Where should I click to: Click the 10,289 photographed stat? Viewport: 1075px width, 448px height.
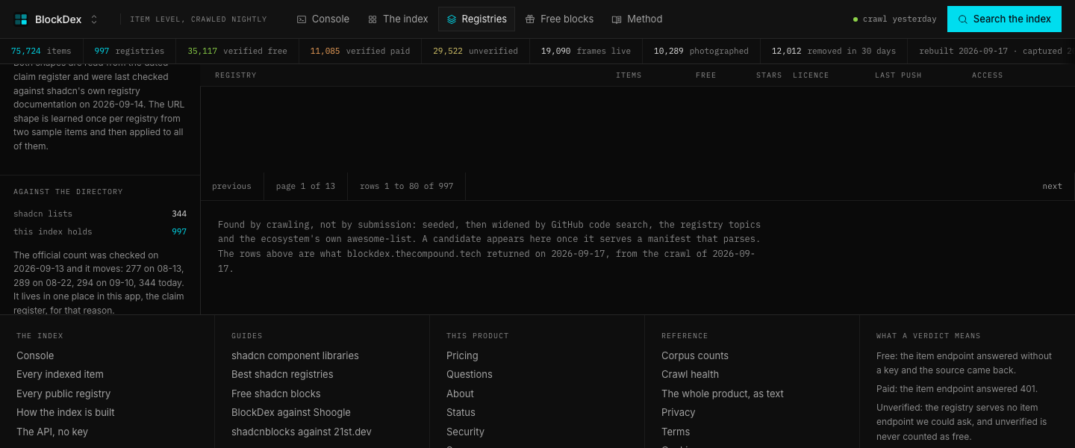coord(701,51)
